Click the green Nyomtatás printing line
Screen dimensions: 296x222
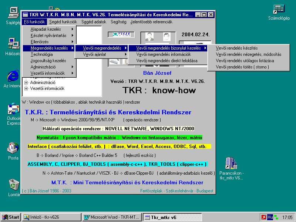(119, 138)
